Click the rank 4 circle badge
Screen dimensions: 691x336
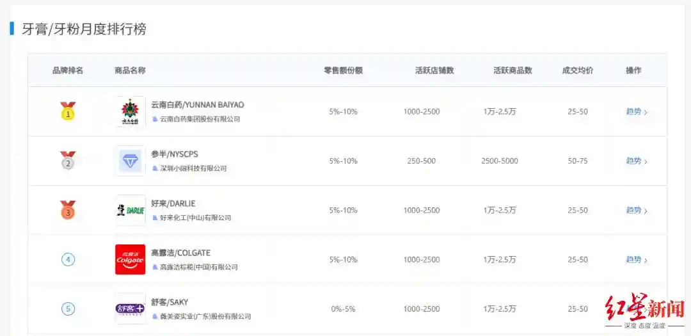68,259
